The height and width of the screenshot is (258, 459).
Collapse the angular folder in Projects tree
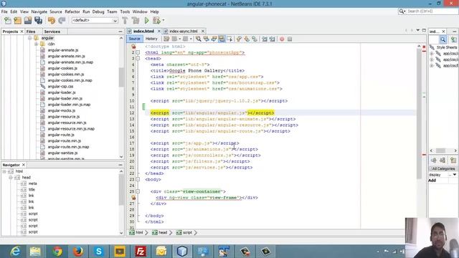pos(29,38)
